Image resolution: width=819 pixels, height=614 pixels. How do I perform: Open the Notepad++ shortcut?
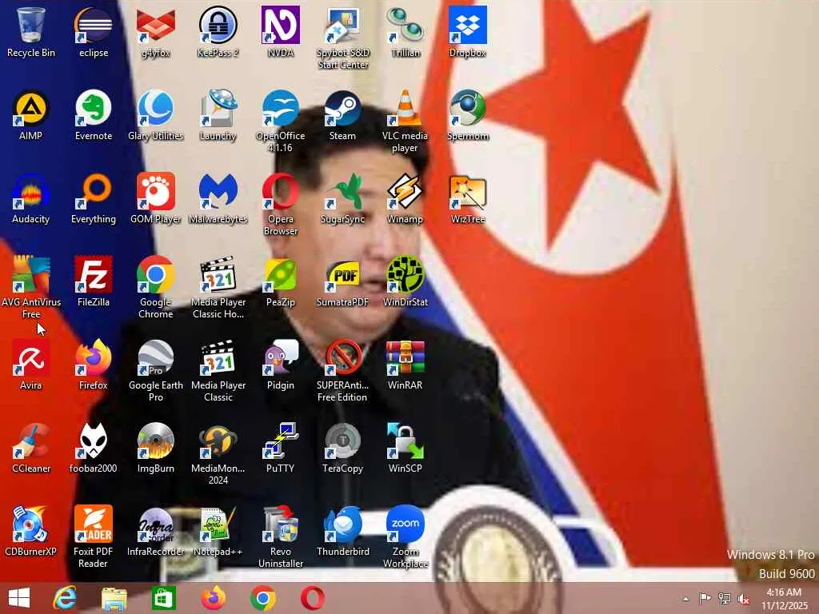[218, 531]
